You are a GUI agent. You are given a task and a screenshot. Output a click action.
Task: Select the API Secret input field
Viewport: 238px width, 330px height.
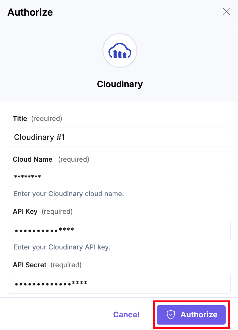[x=120, y=284]
